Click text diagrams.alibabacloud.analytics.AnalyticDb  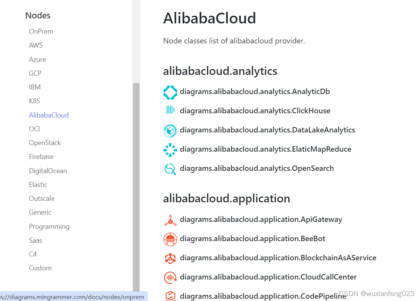255,91
